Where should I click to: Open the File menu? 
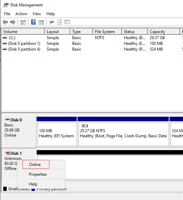(x=7, y=13)
